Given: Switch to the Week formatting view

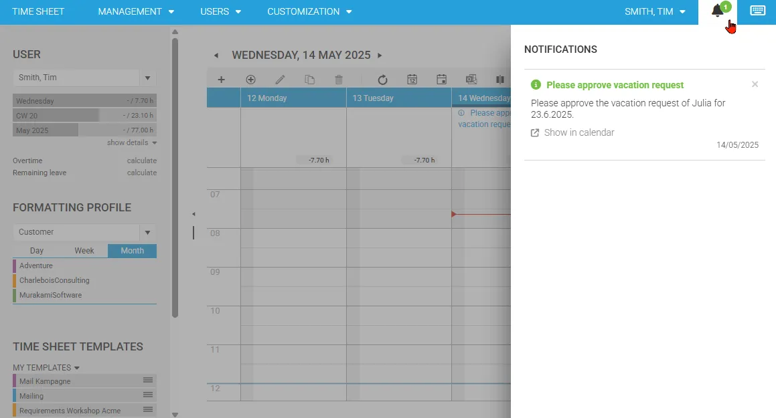Looking at the screenshot, I should point(84,251).
